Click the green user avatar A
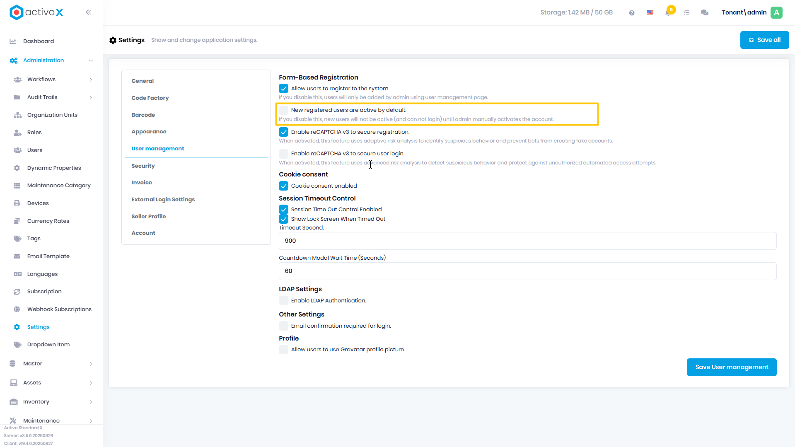 (x=776, y=12)
